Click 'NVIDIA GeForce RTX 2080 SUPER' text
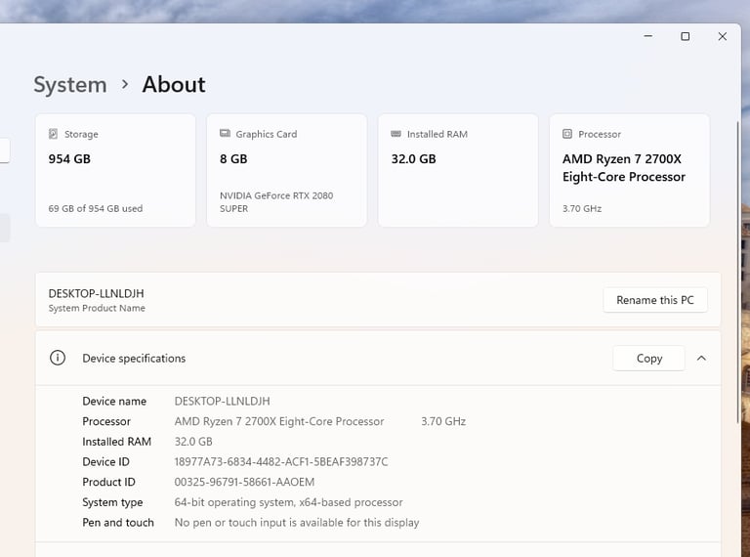This screenshot has height=557, width=750. tap(276, 202)
